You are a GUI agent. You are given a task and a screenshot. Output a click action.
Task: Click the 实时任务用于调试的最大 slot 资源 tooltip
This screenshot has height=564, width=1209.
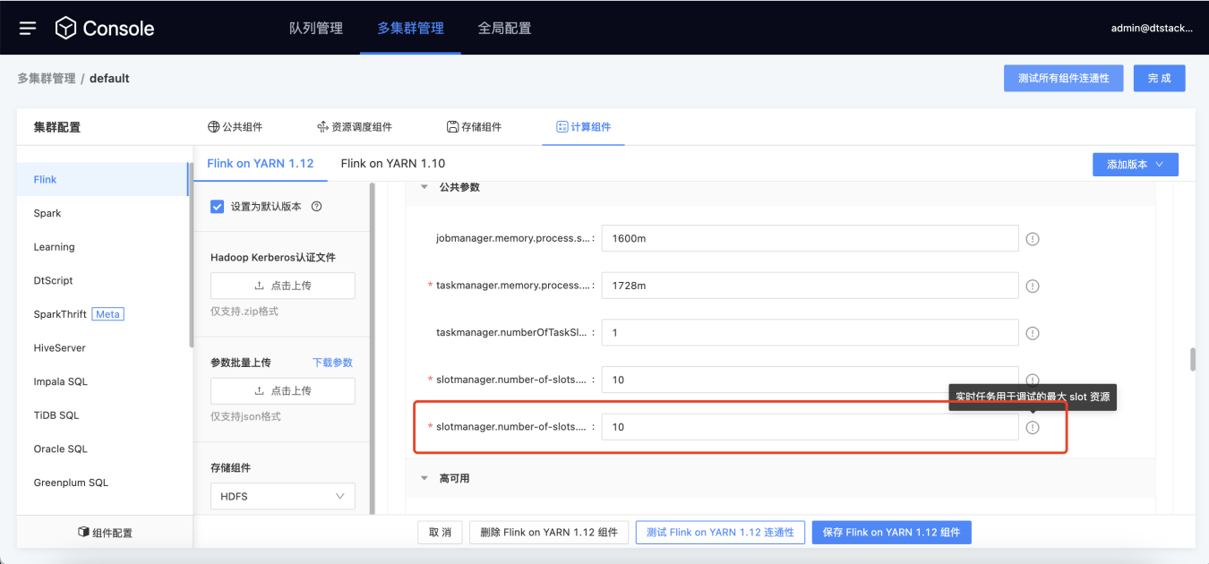pyautogui.click(x=1033, y=397)
